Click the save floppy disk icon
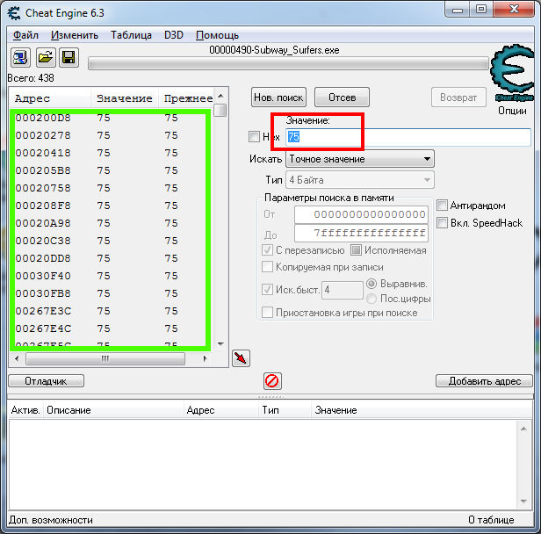 [69, 57]
